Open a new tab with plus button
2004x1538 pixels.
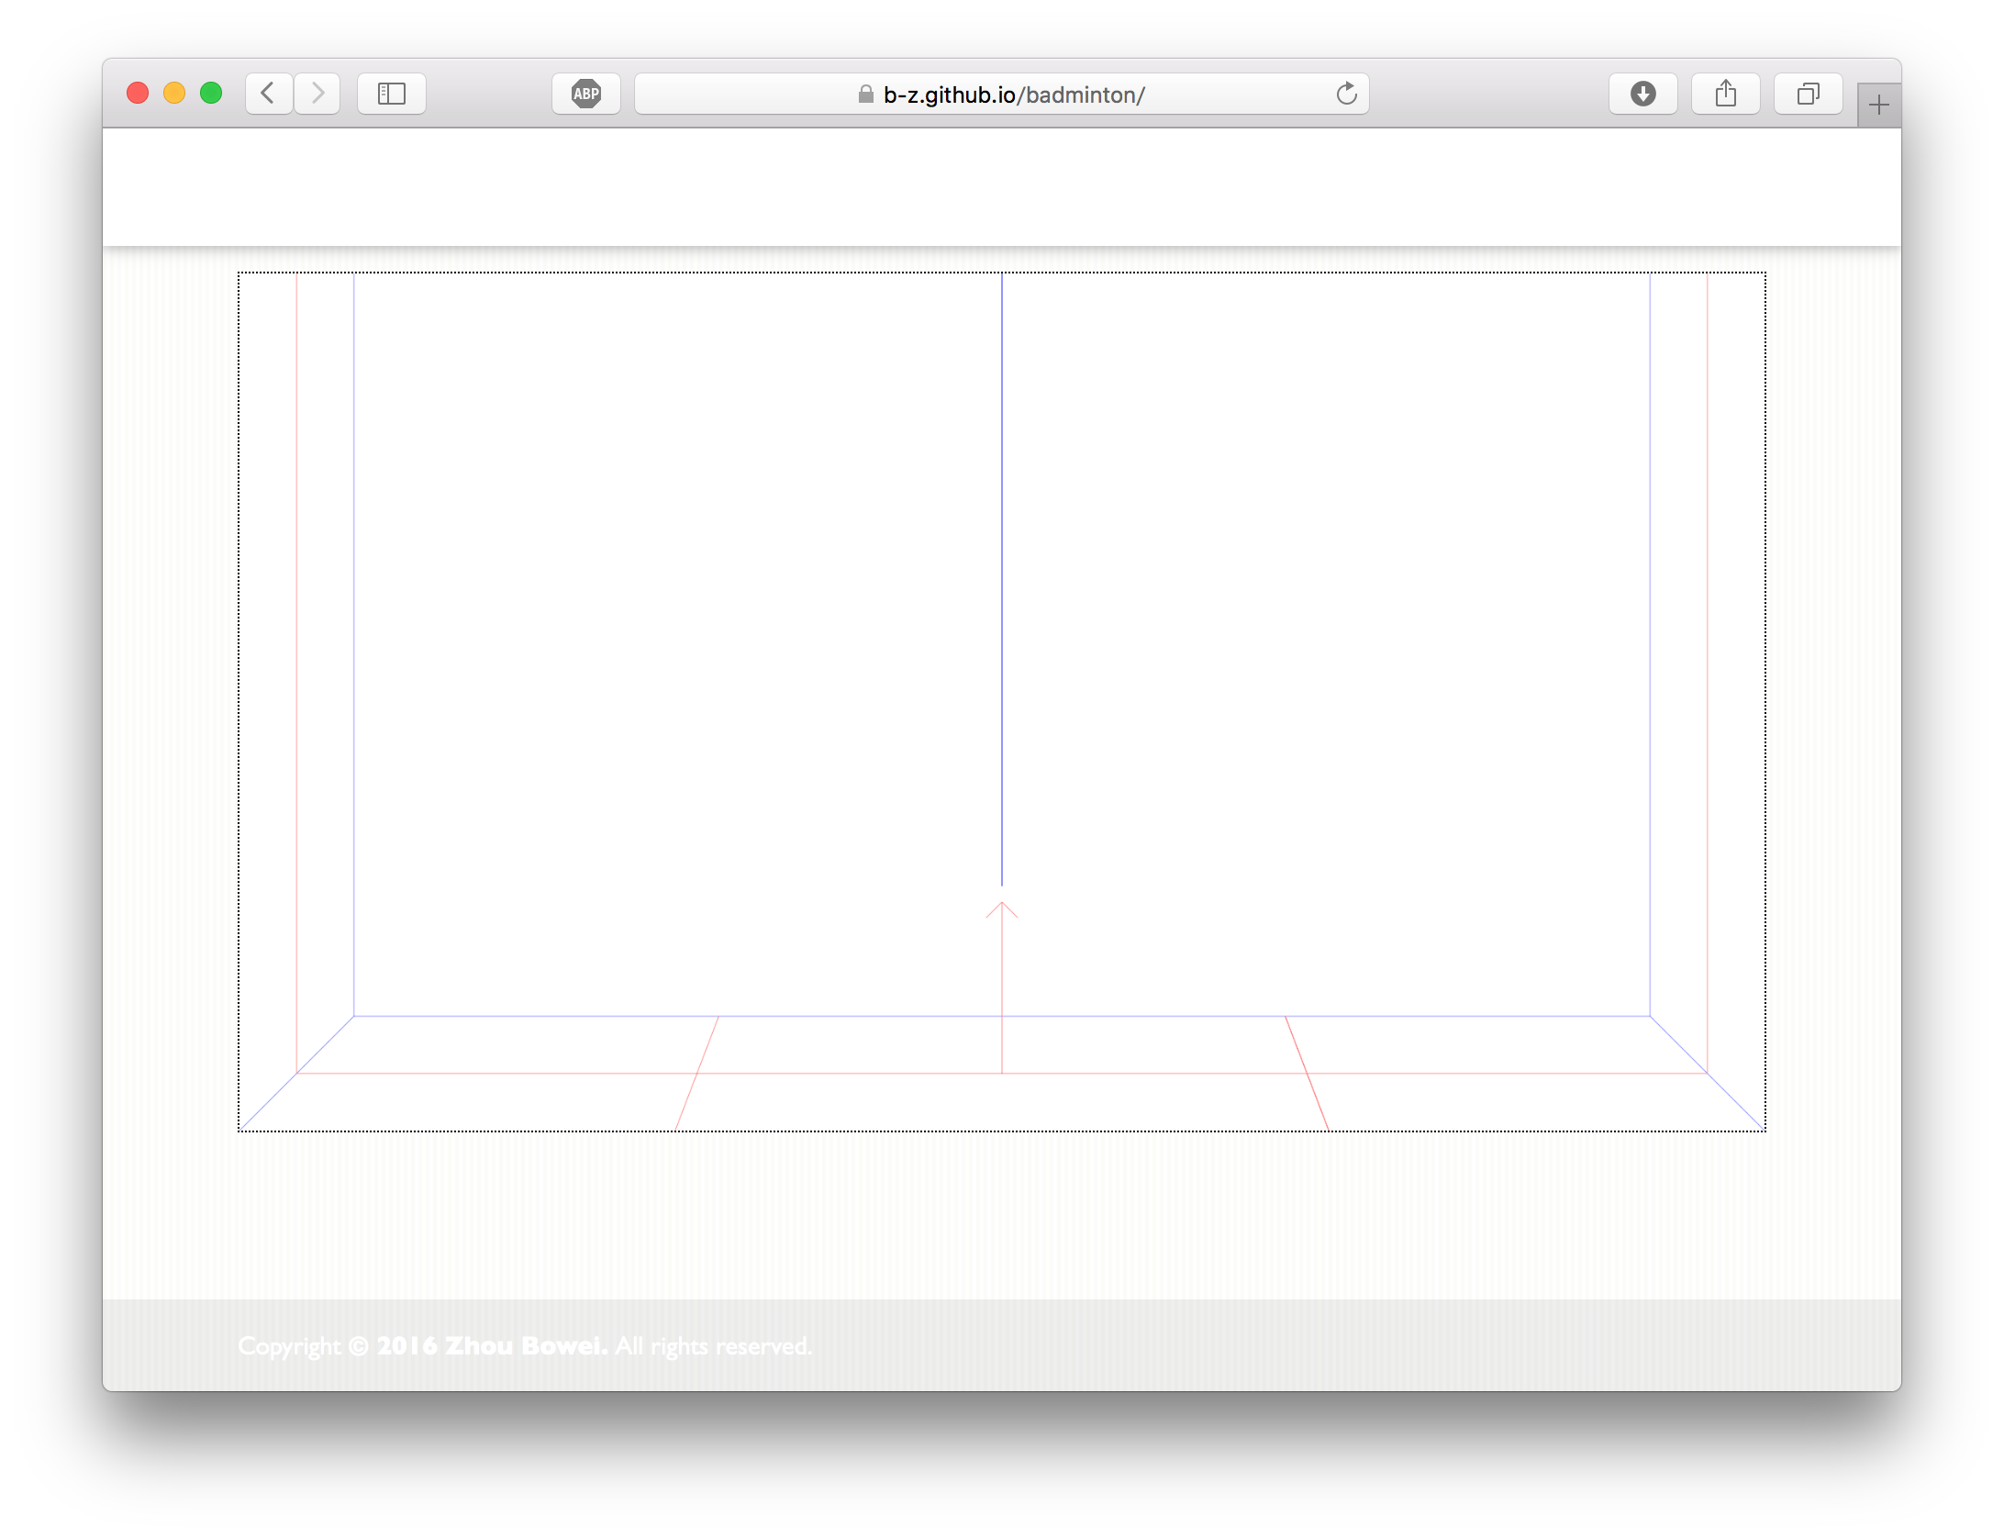tap(1878, 106)
